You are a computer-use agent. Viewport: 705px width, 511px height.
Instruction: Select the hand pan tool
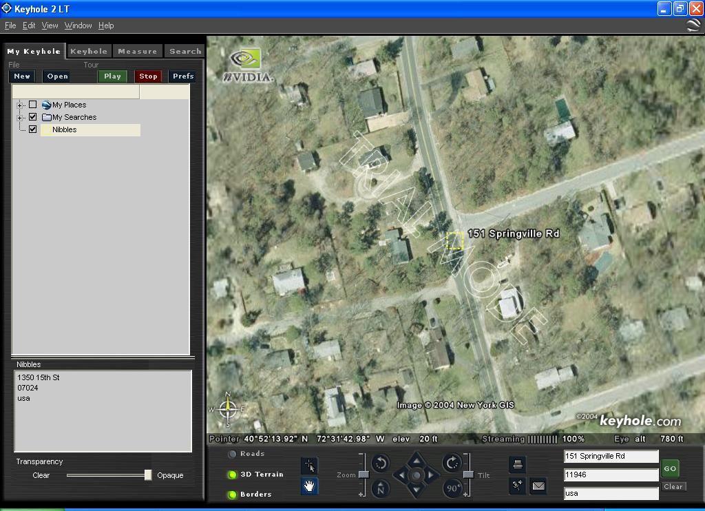tap(310, 486)
